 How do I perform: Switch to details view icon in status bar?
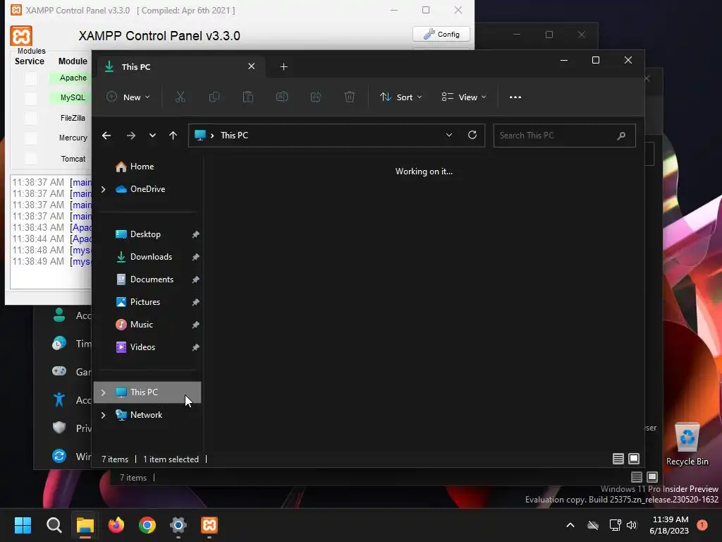[x=618, y=459]
